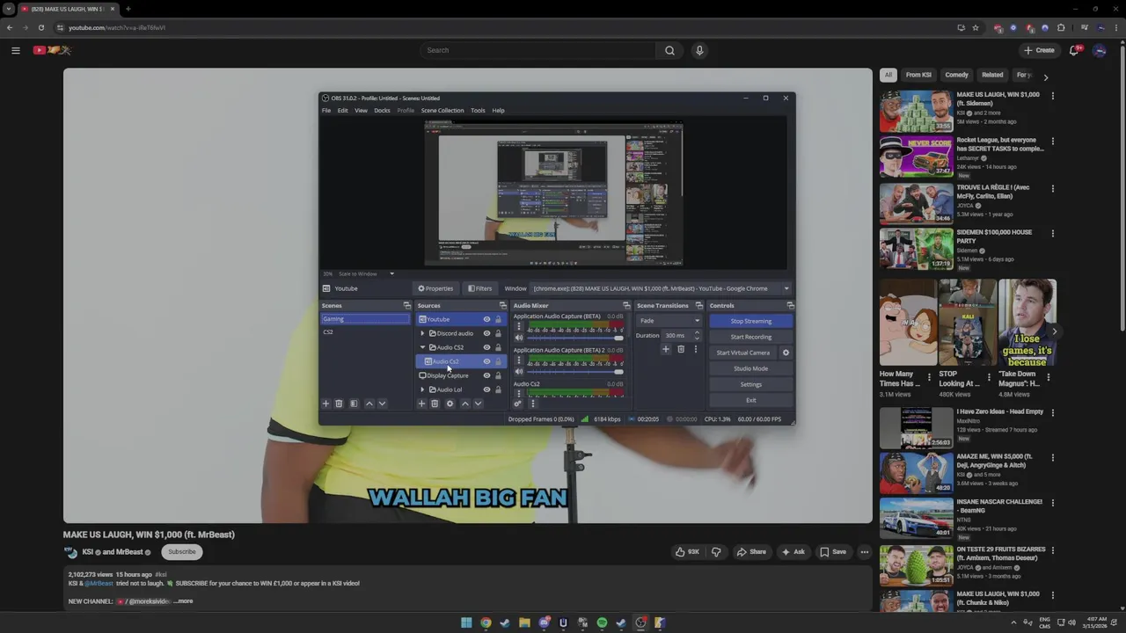Mute first Application Audio Capture (BETA) speaker
The image size is (1126, 633).
point(519,338)
